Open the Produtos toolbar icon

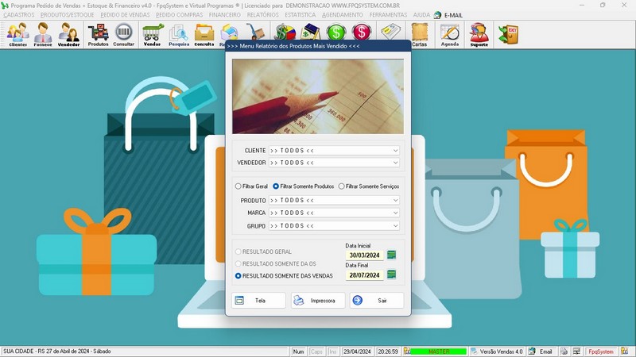[x=98, y=35]
